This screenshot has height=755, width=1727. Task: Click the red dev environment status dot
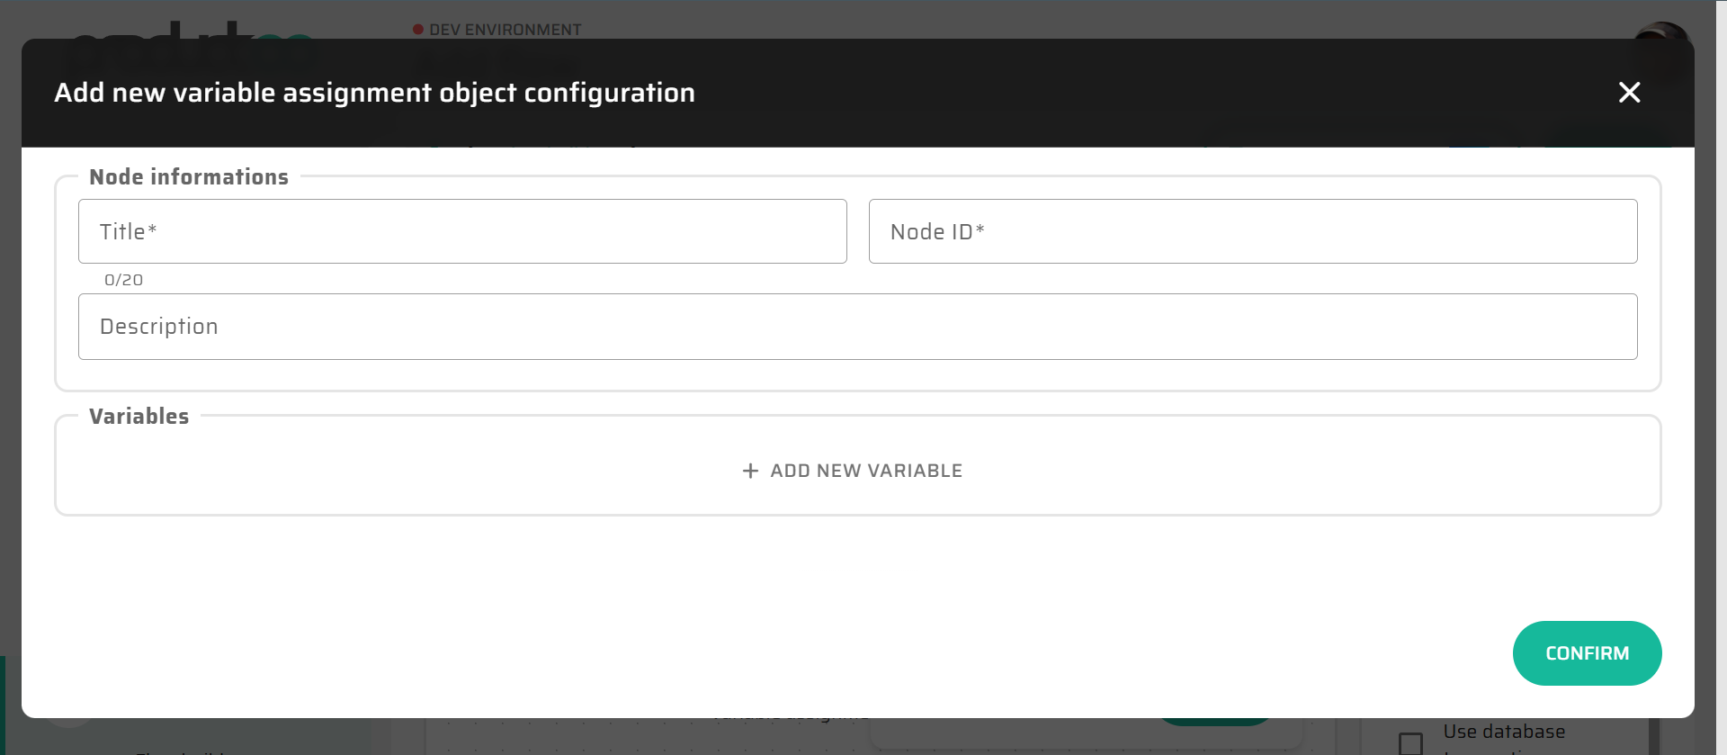point(418,30)
